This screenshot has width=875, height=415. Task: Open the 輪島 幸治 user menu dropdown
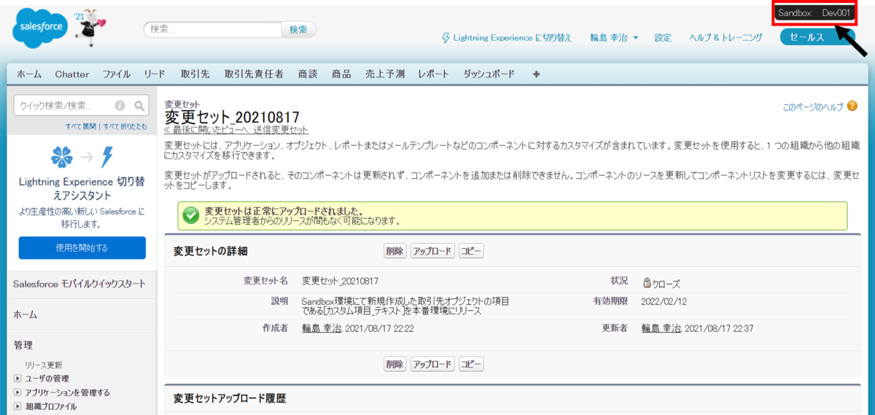click(614, 37)
